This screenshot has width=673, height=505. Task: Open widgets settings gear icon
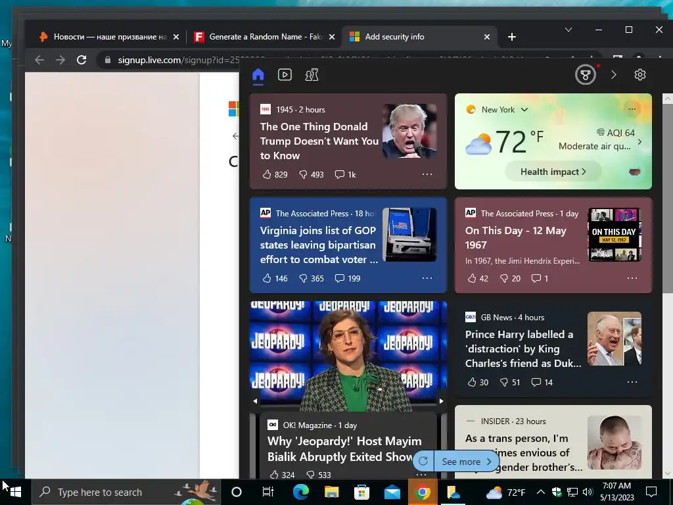coord(640,75)
